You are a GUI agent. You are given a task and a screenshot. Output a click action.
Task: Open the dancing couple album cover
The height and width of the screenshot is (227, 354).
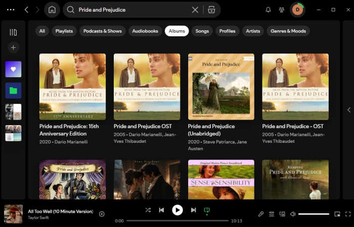tap(147, 180)
